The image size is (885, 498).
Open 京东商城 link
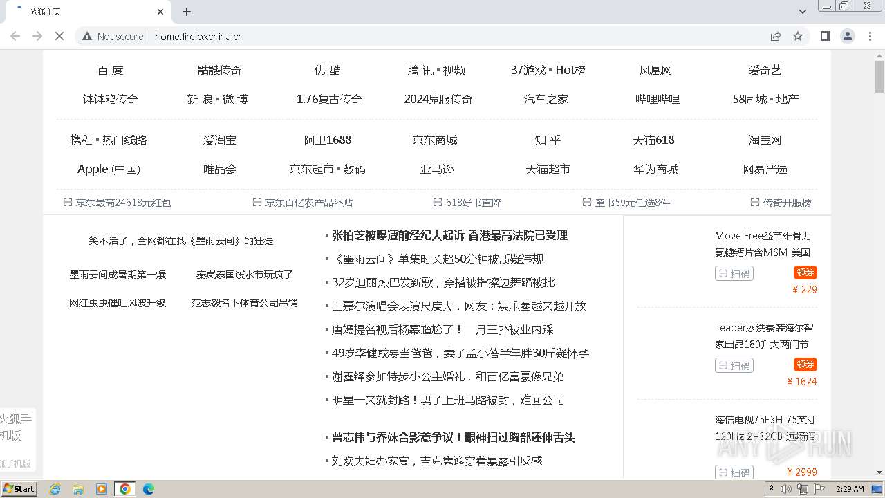pos(435,140)
